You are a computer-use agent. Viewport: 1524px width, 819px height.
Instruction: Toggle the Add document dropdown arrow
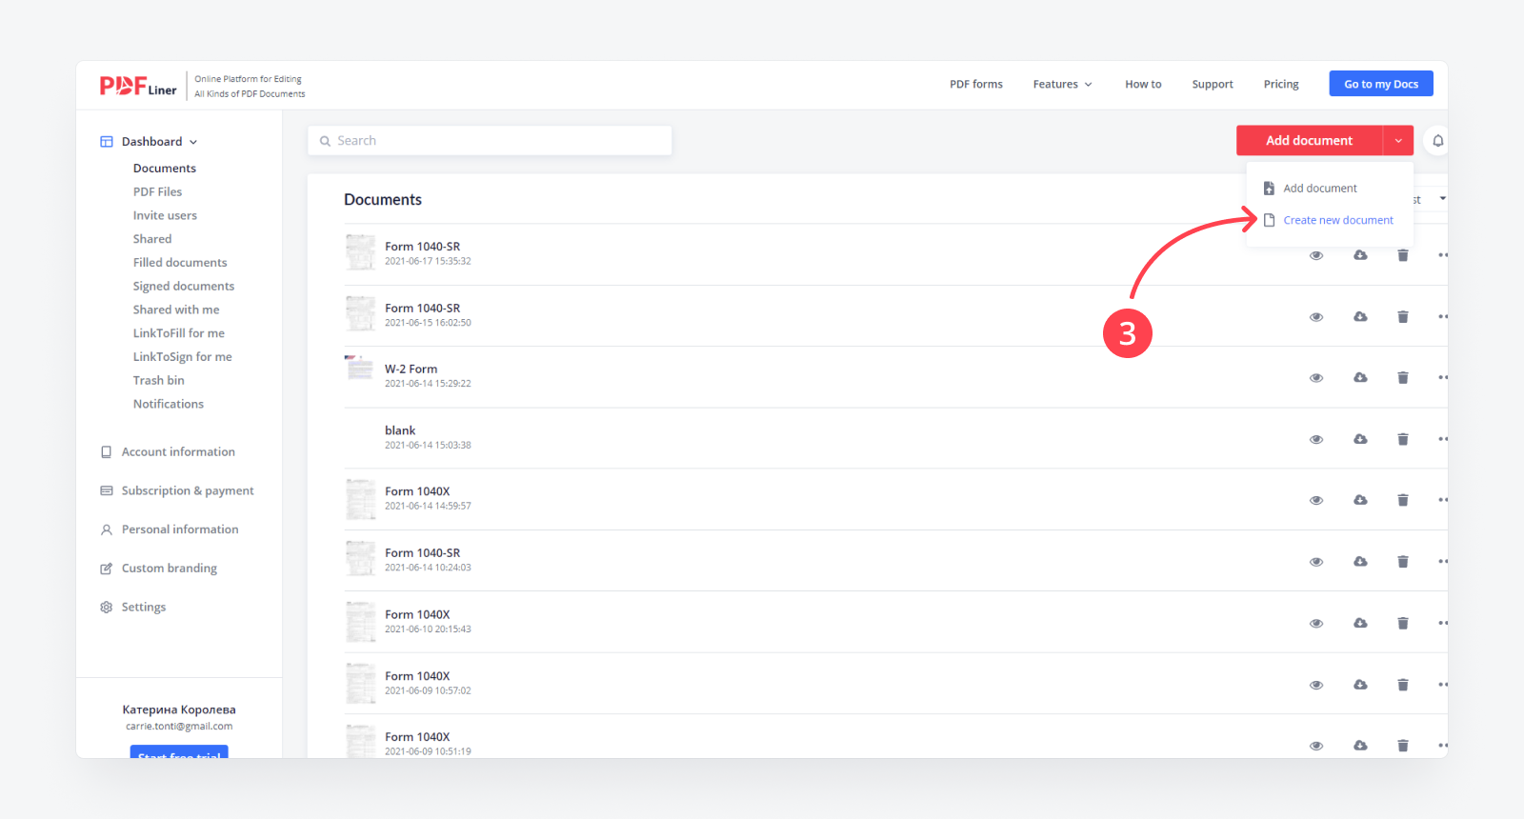(x=1397, y=141)
